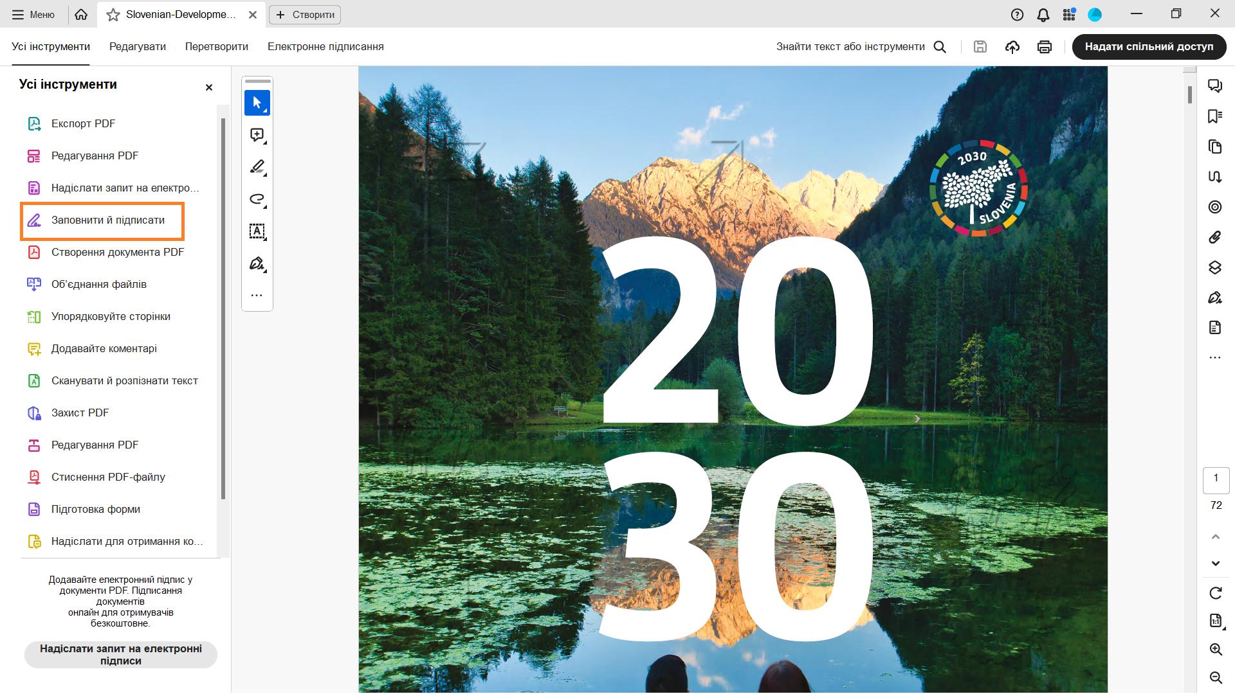1235x694 pixels.
Task: Click the tools panel scrollbar
Action: 223,308
